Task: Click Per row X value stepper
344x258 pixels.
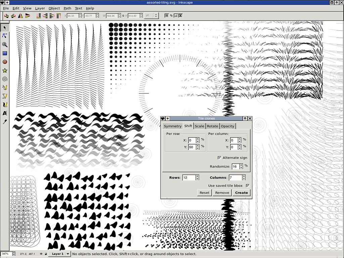Action: [x=198, y=140]
